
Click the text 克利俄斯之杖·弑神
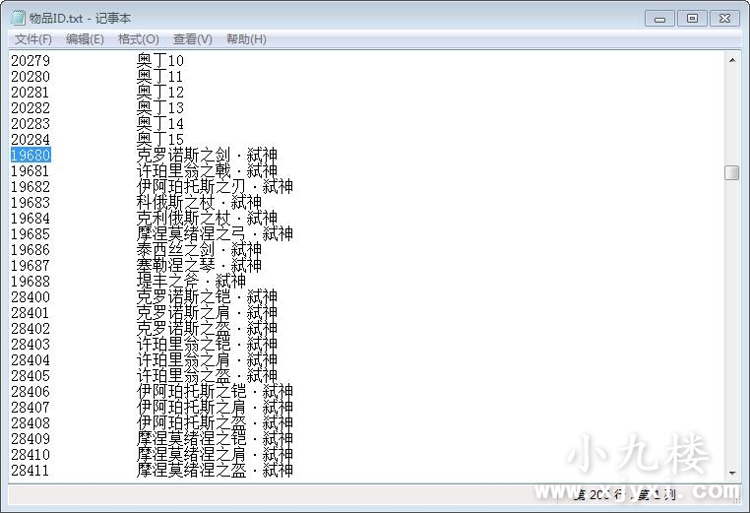pos(207,219)
